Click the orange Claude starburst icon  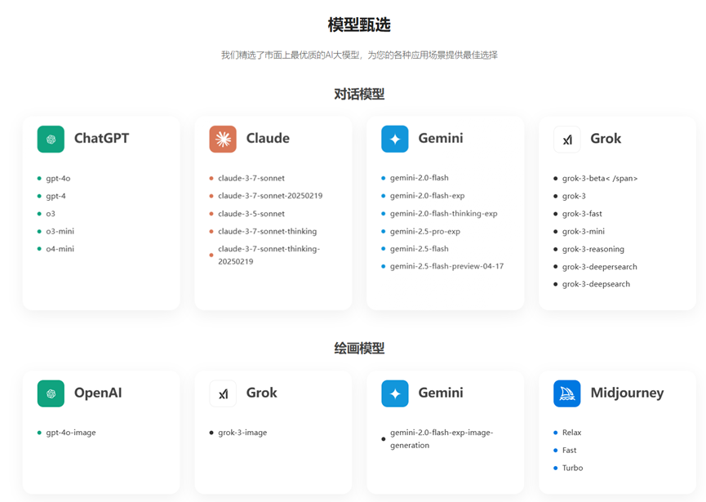[x=223, y=139]
